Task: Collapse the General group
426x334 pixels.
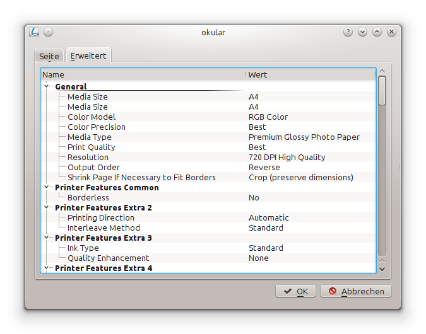Action: (x=47, y=86)
